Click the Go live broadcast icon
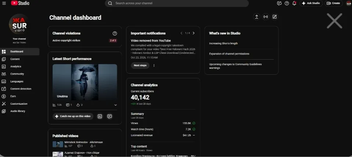The width and height of the screenshot is (352, 157). [x=266, y=17]
